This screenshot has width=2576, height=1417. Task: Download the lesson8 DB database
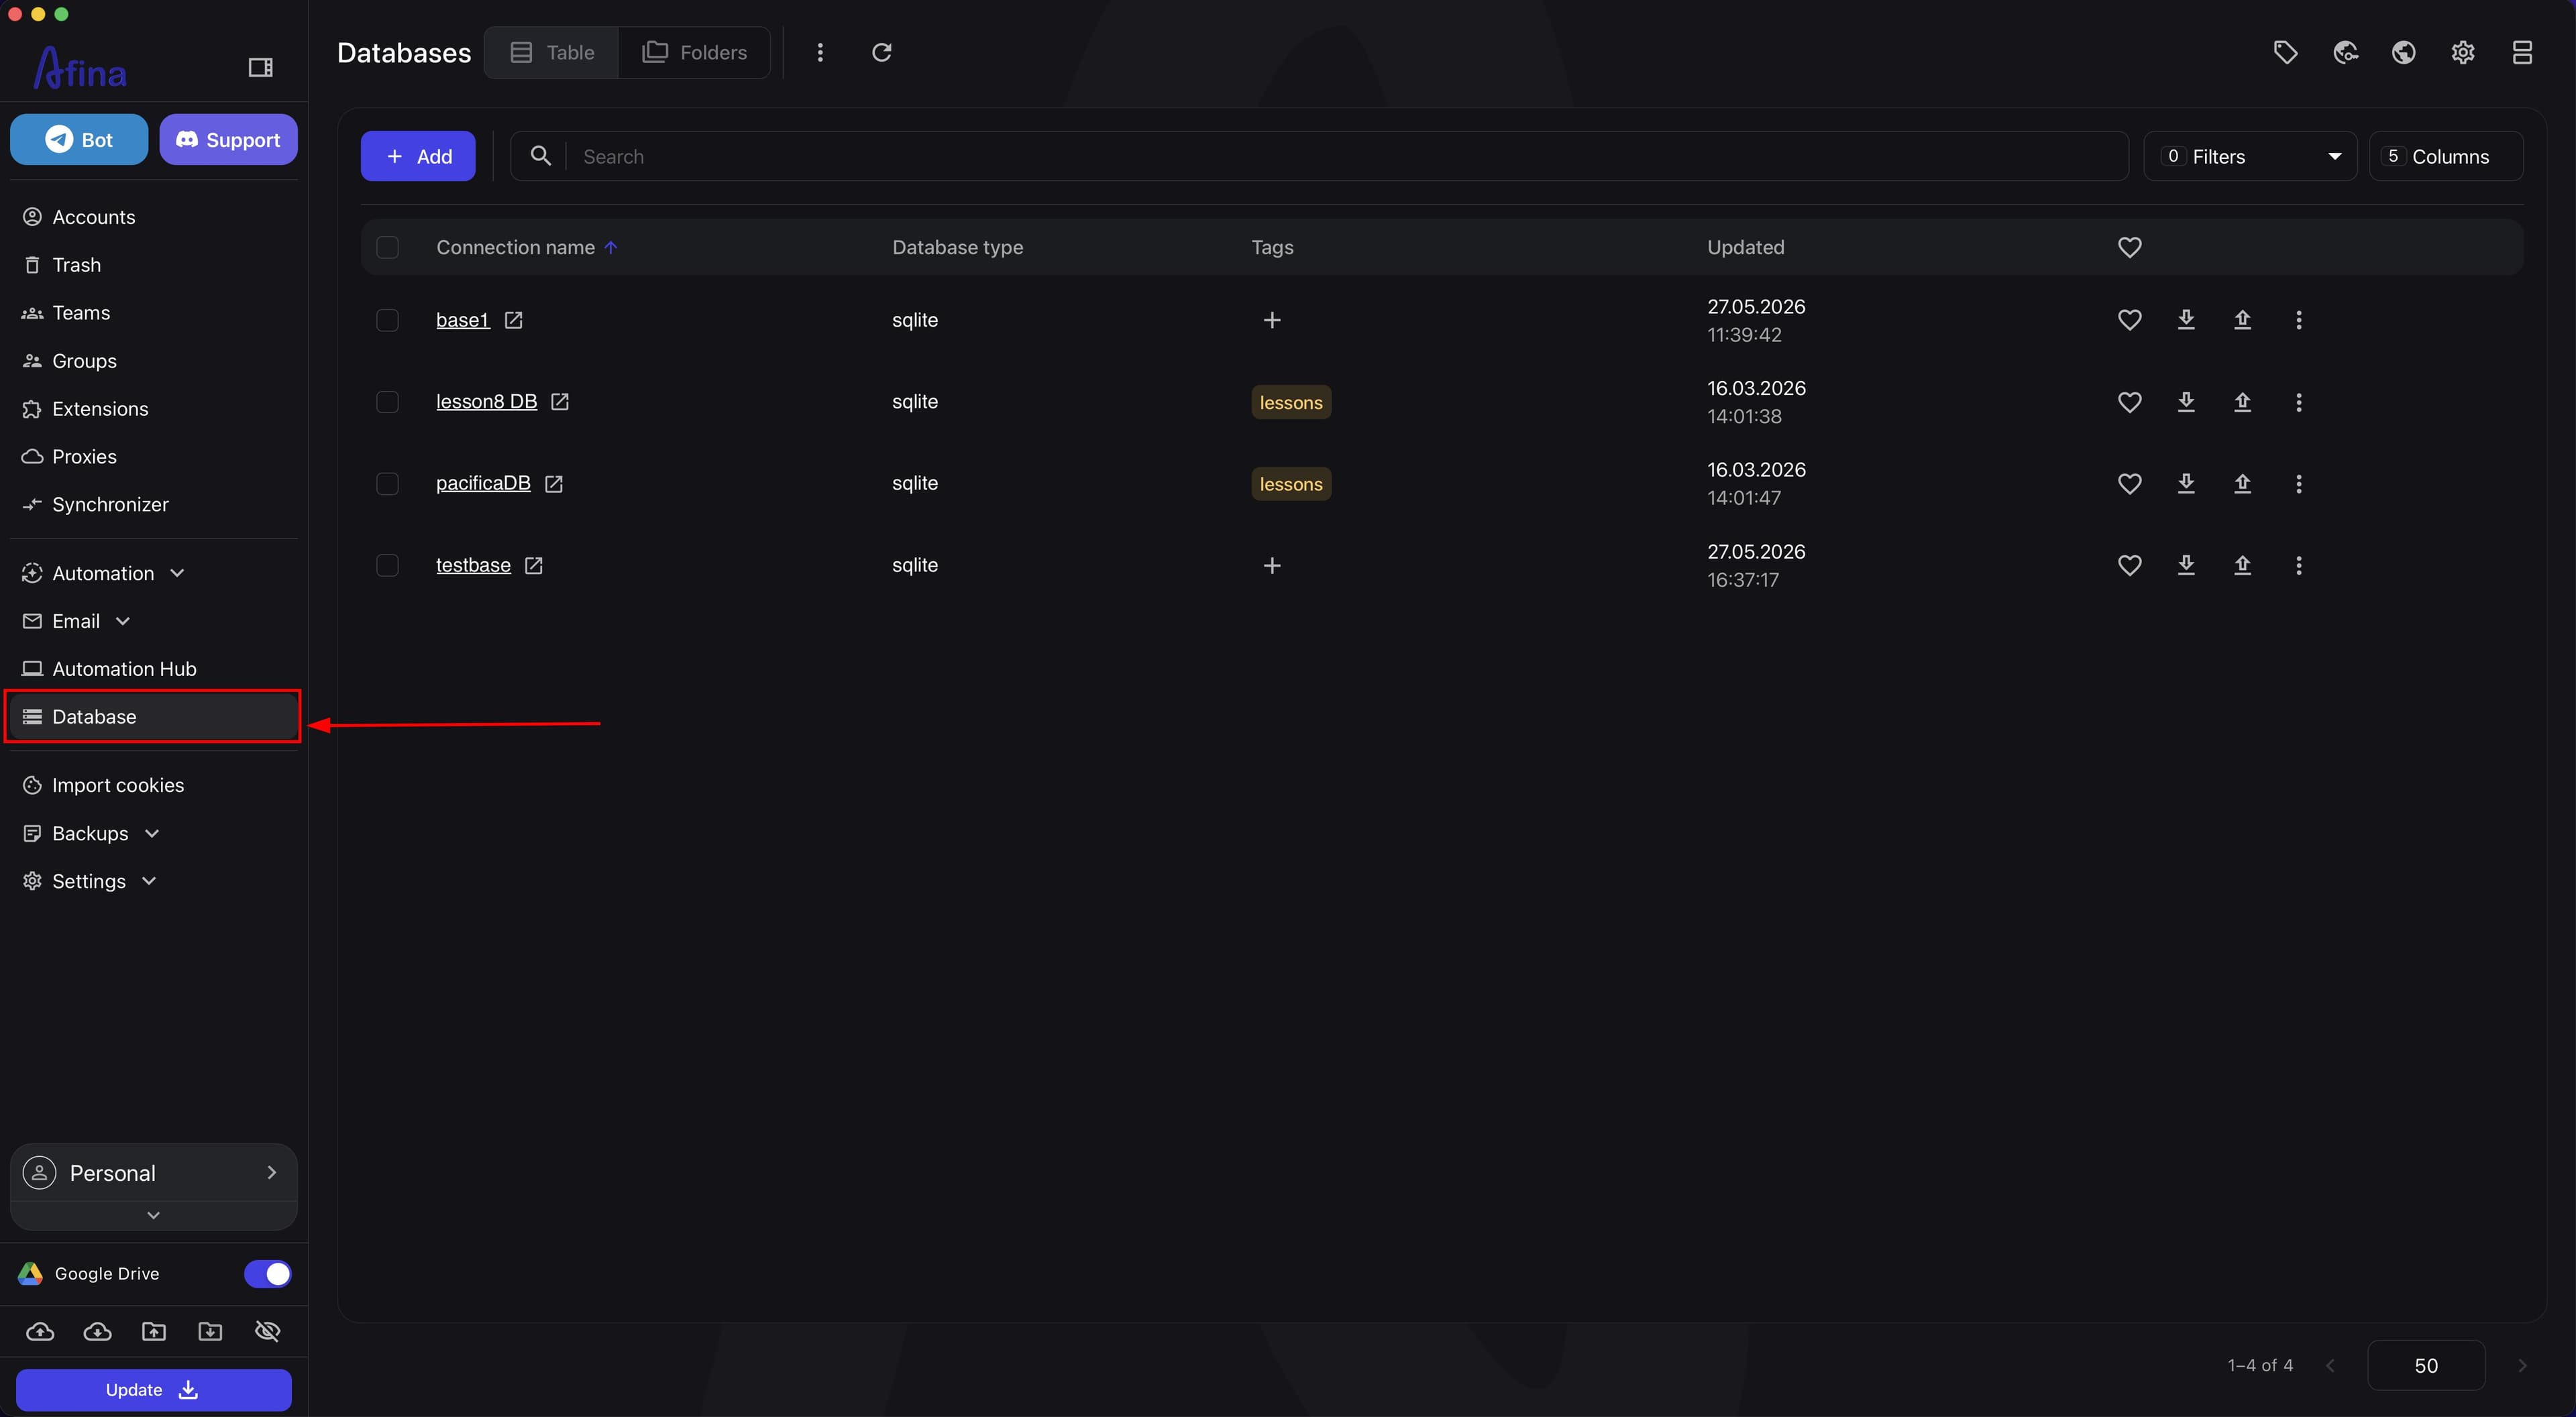click(x=2186, y=402)
